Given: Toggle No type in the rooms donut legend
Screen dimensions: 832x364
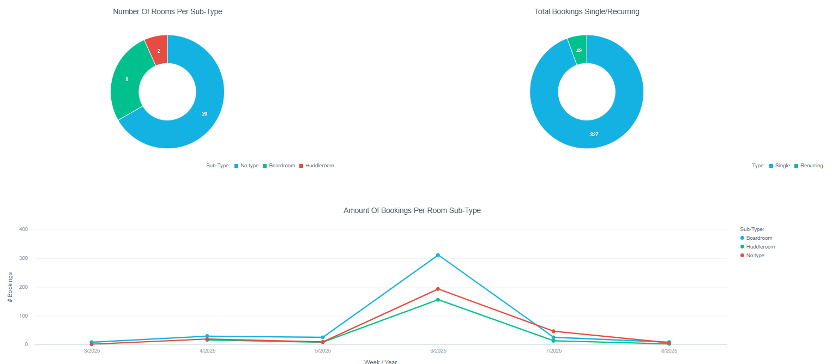Looking at the screenshot, I should [x=249, y=166].
